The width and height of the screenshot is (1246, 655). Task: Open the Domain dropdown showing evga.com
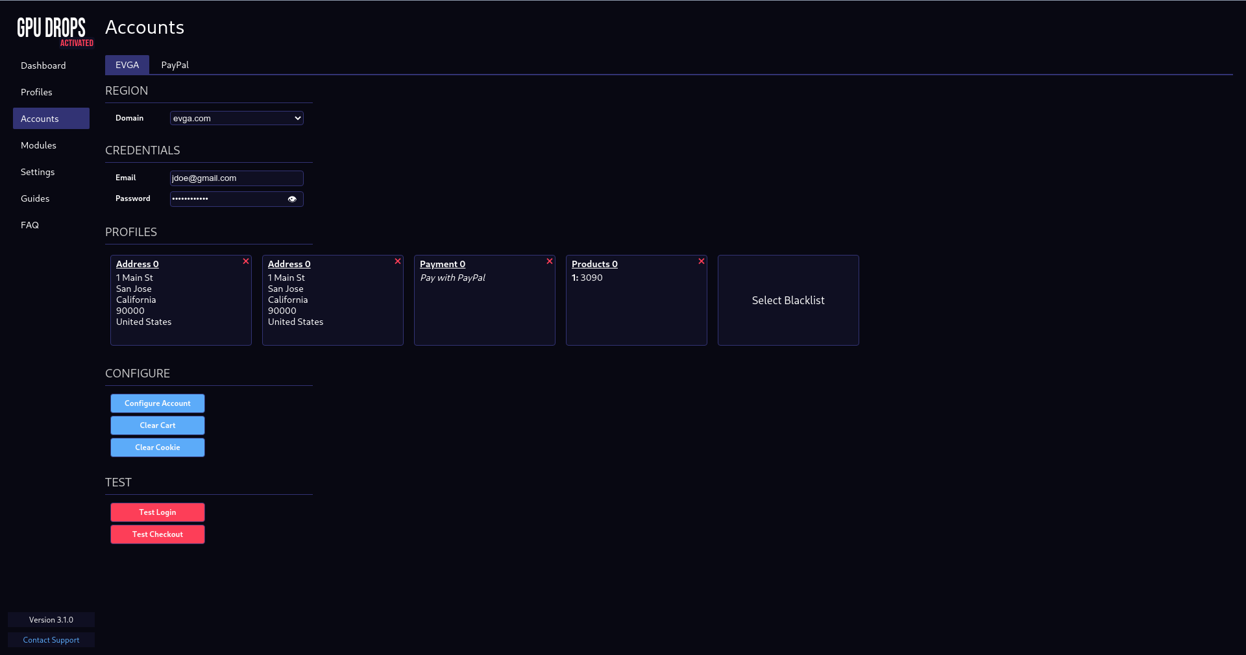pyautogui.click(x=237, y=118)
